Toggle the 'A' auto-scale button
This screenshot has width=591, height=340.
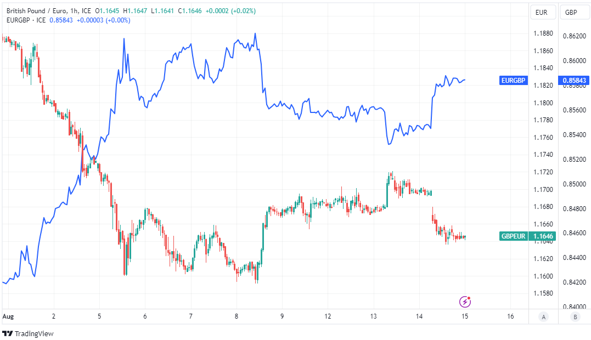pos(543,316)
